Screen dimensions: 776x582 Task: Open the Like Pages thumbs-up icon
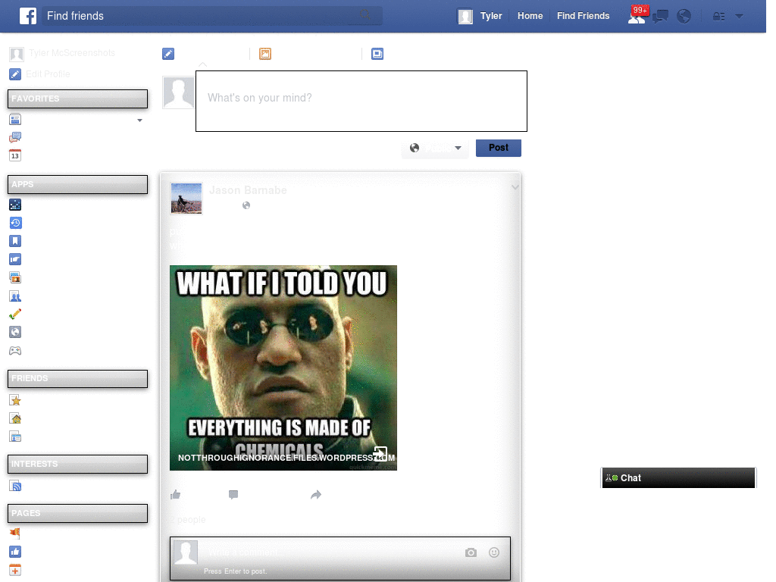click(15, 552)
